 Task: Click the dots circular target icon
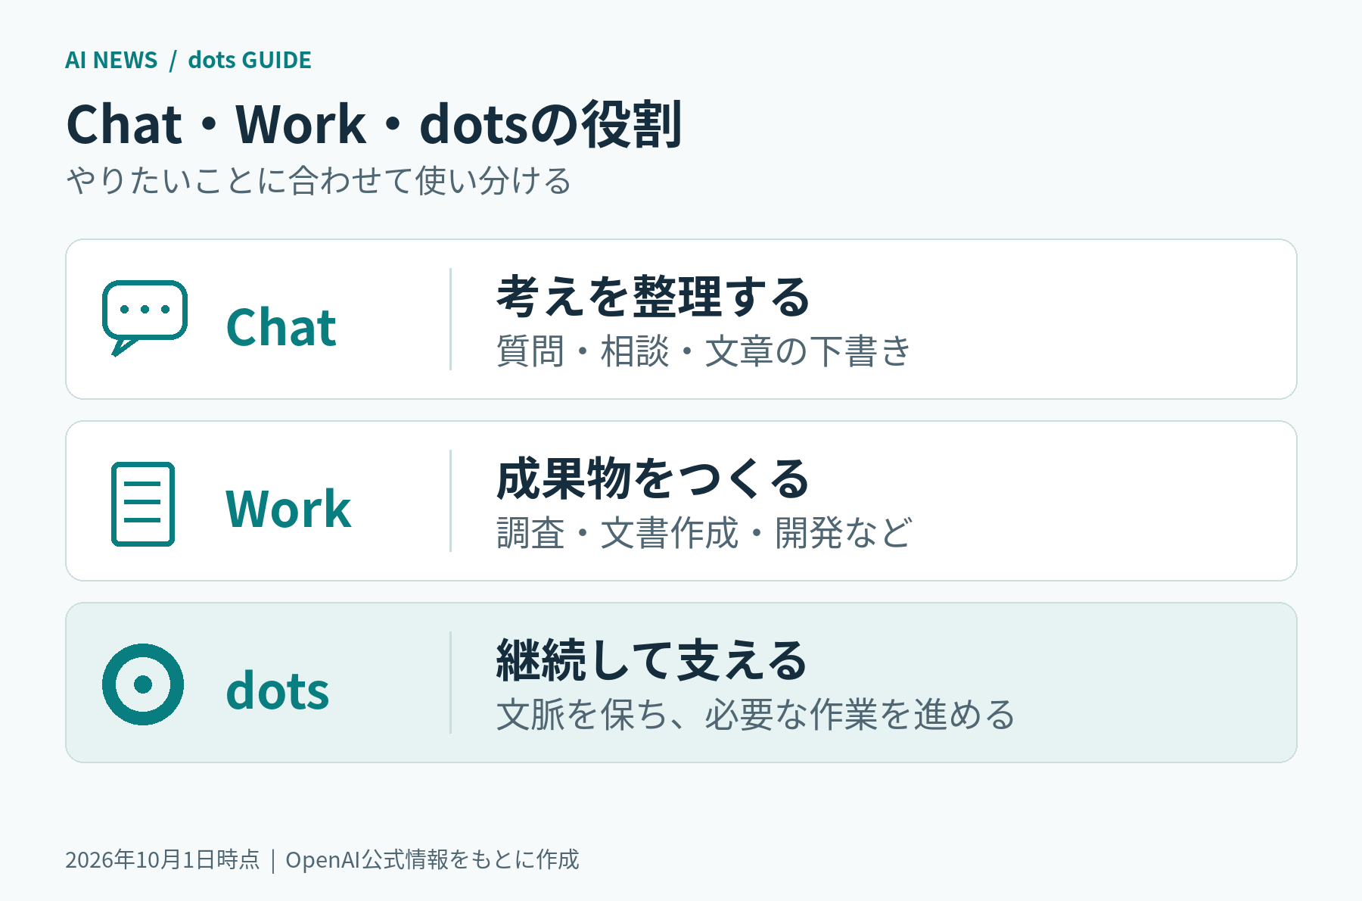point(143,684)
